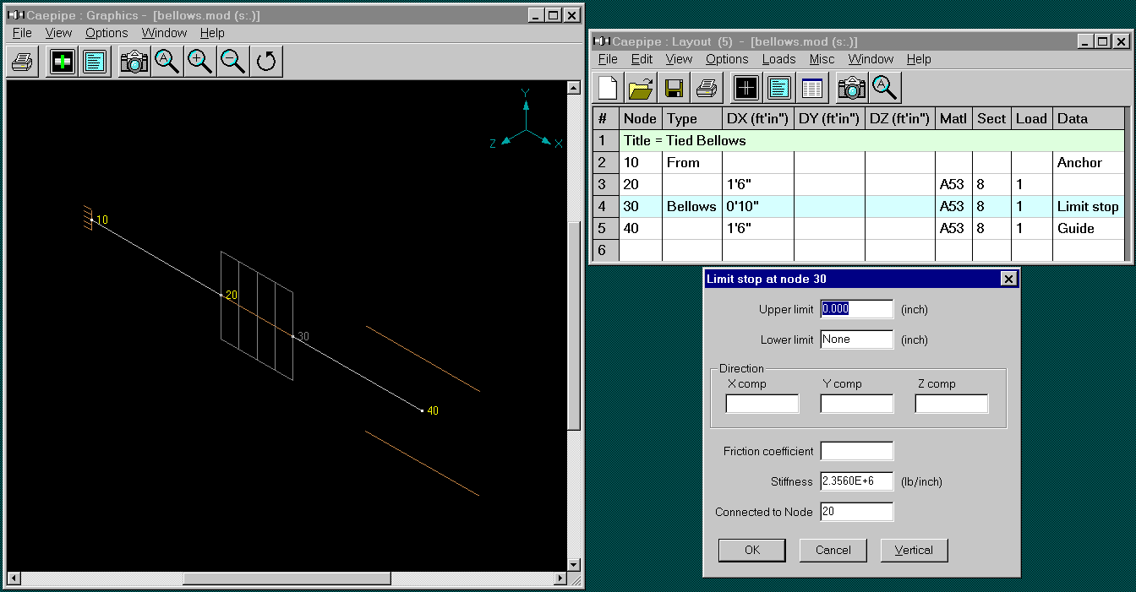Viewport: 1136px width, 592px height.
Task: Open Options menu in Layout window
Action: pos(727,59)
